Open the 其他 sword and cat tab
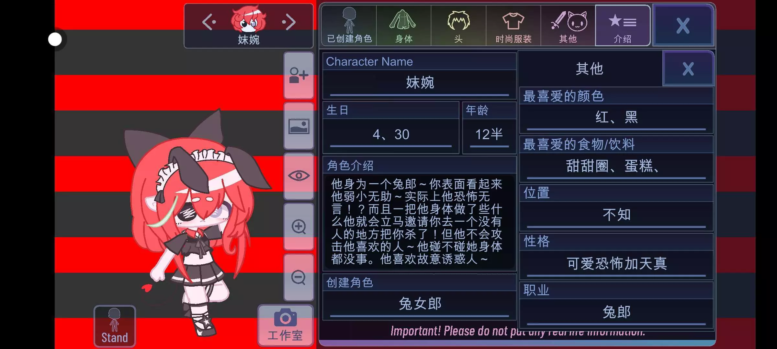This screenshot has height=349, width=777. (568, 26)
